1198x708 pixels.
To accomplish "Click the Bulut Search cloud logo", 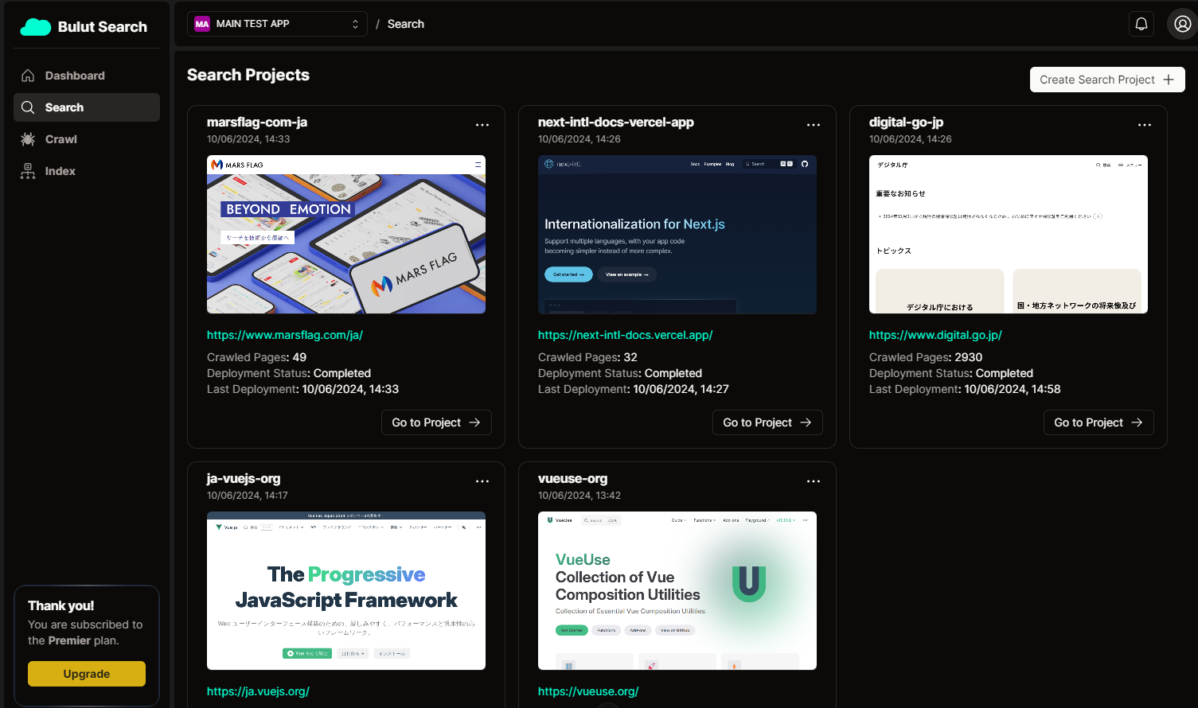I will (35, 27).
